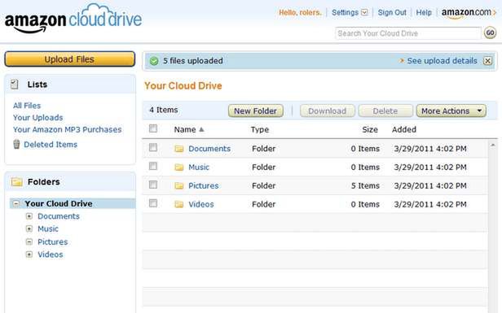Click the Music row folder icon
502x313 pixels.
pyautogui.click(x=179, y=167)
